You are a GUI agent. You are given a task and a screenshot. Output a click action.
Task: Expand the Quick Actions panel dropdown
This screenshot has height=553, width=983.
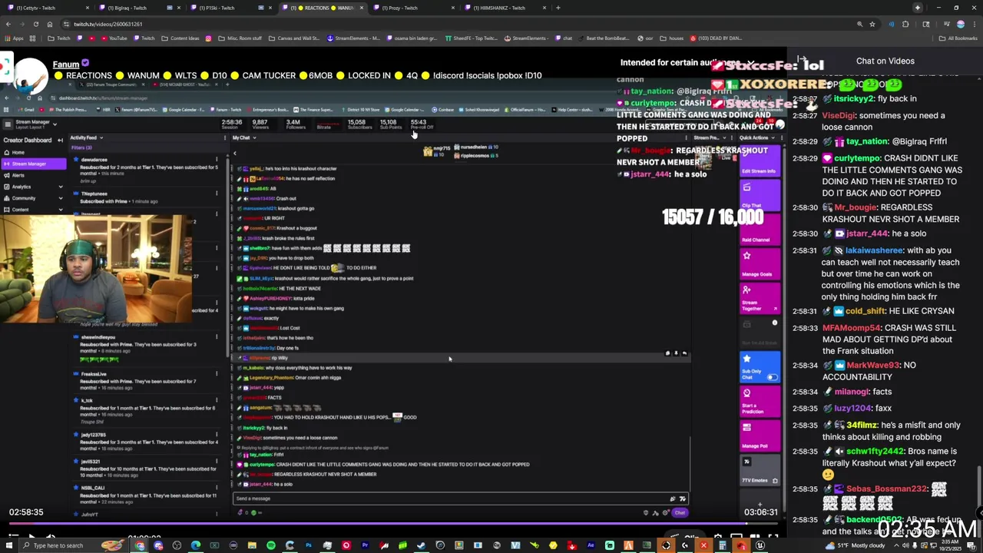click(773, 137)
